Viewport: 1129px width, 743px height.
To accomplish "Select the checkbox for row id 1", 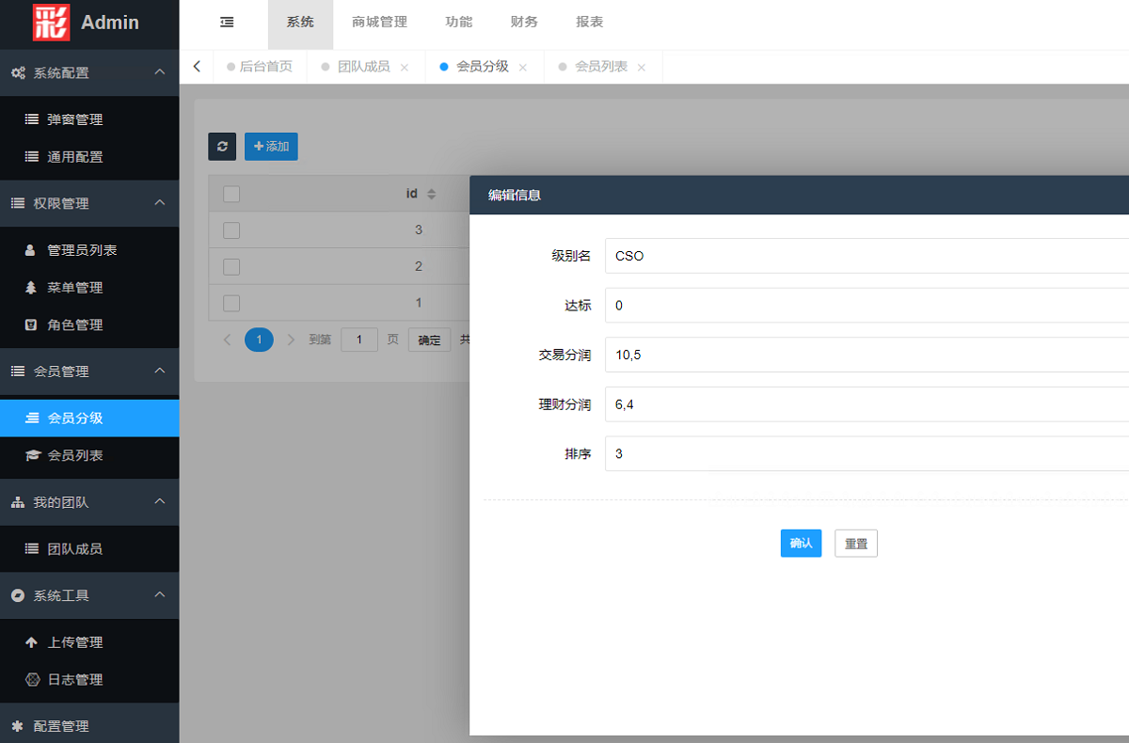I will tap(231, 303).
